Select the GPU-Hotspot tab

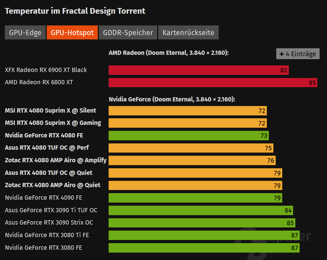click(x=72, y=32)
